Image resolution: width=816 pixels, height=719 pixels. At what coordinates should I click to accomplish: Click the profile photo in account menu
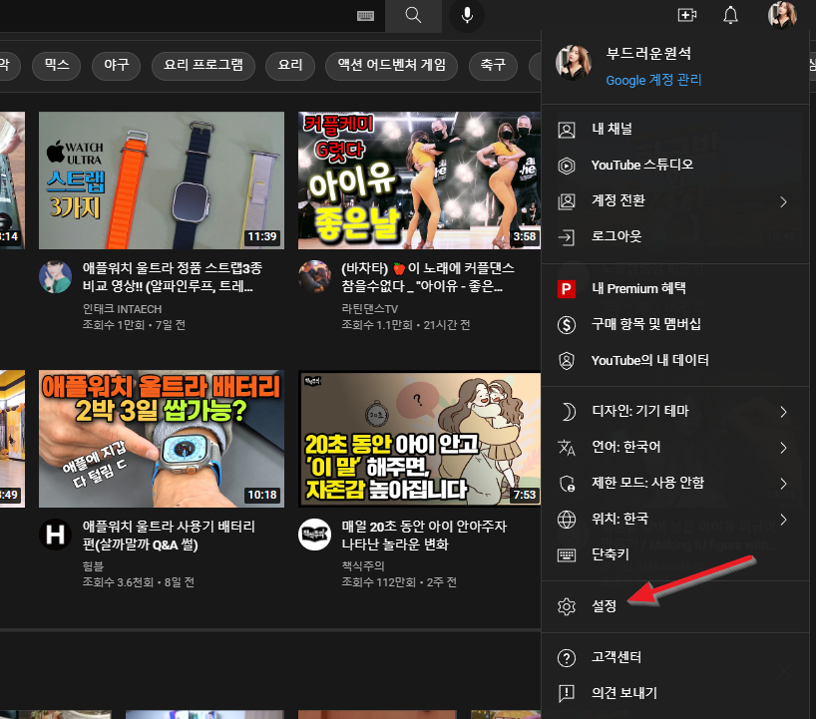click(574, 62)
